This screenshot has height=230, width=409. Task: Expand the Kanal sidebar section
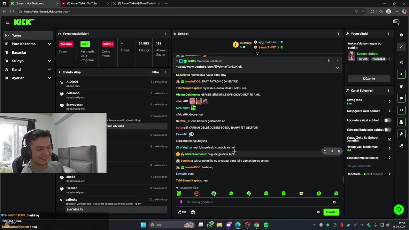pos(28,69)
